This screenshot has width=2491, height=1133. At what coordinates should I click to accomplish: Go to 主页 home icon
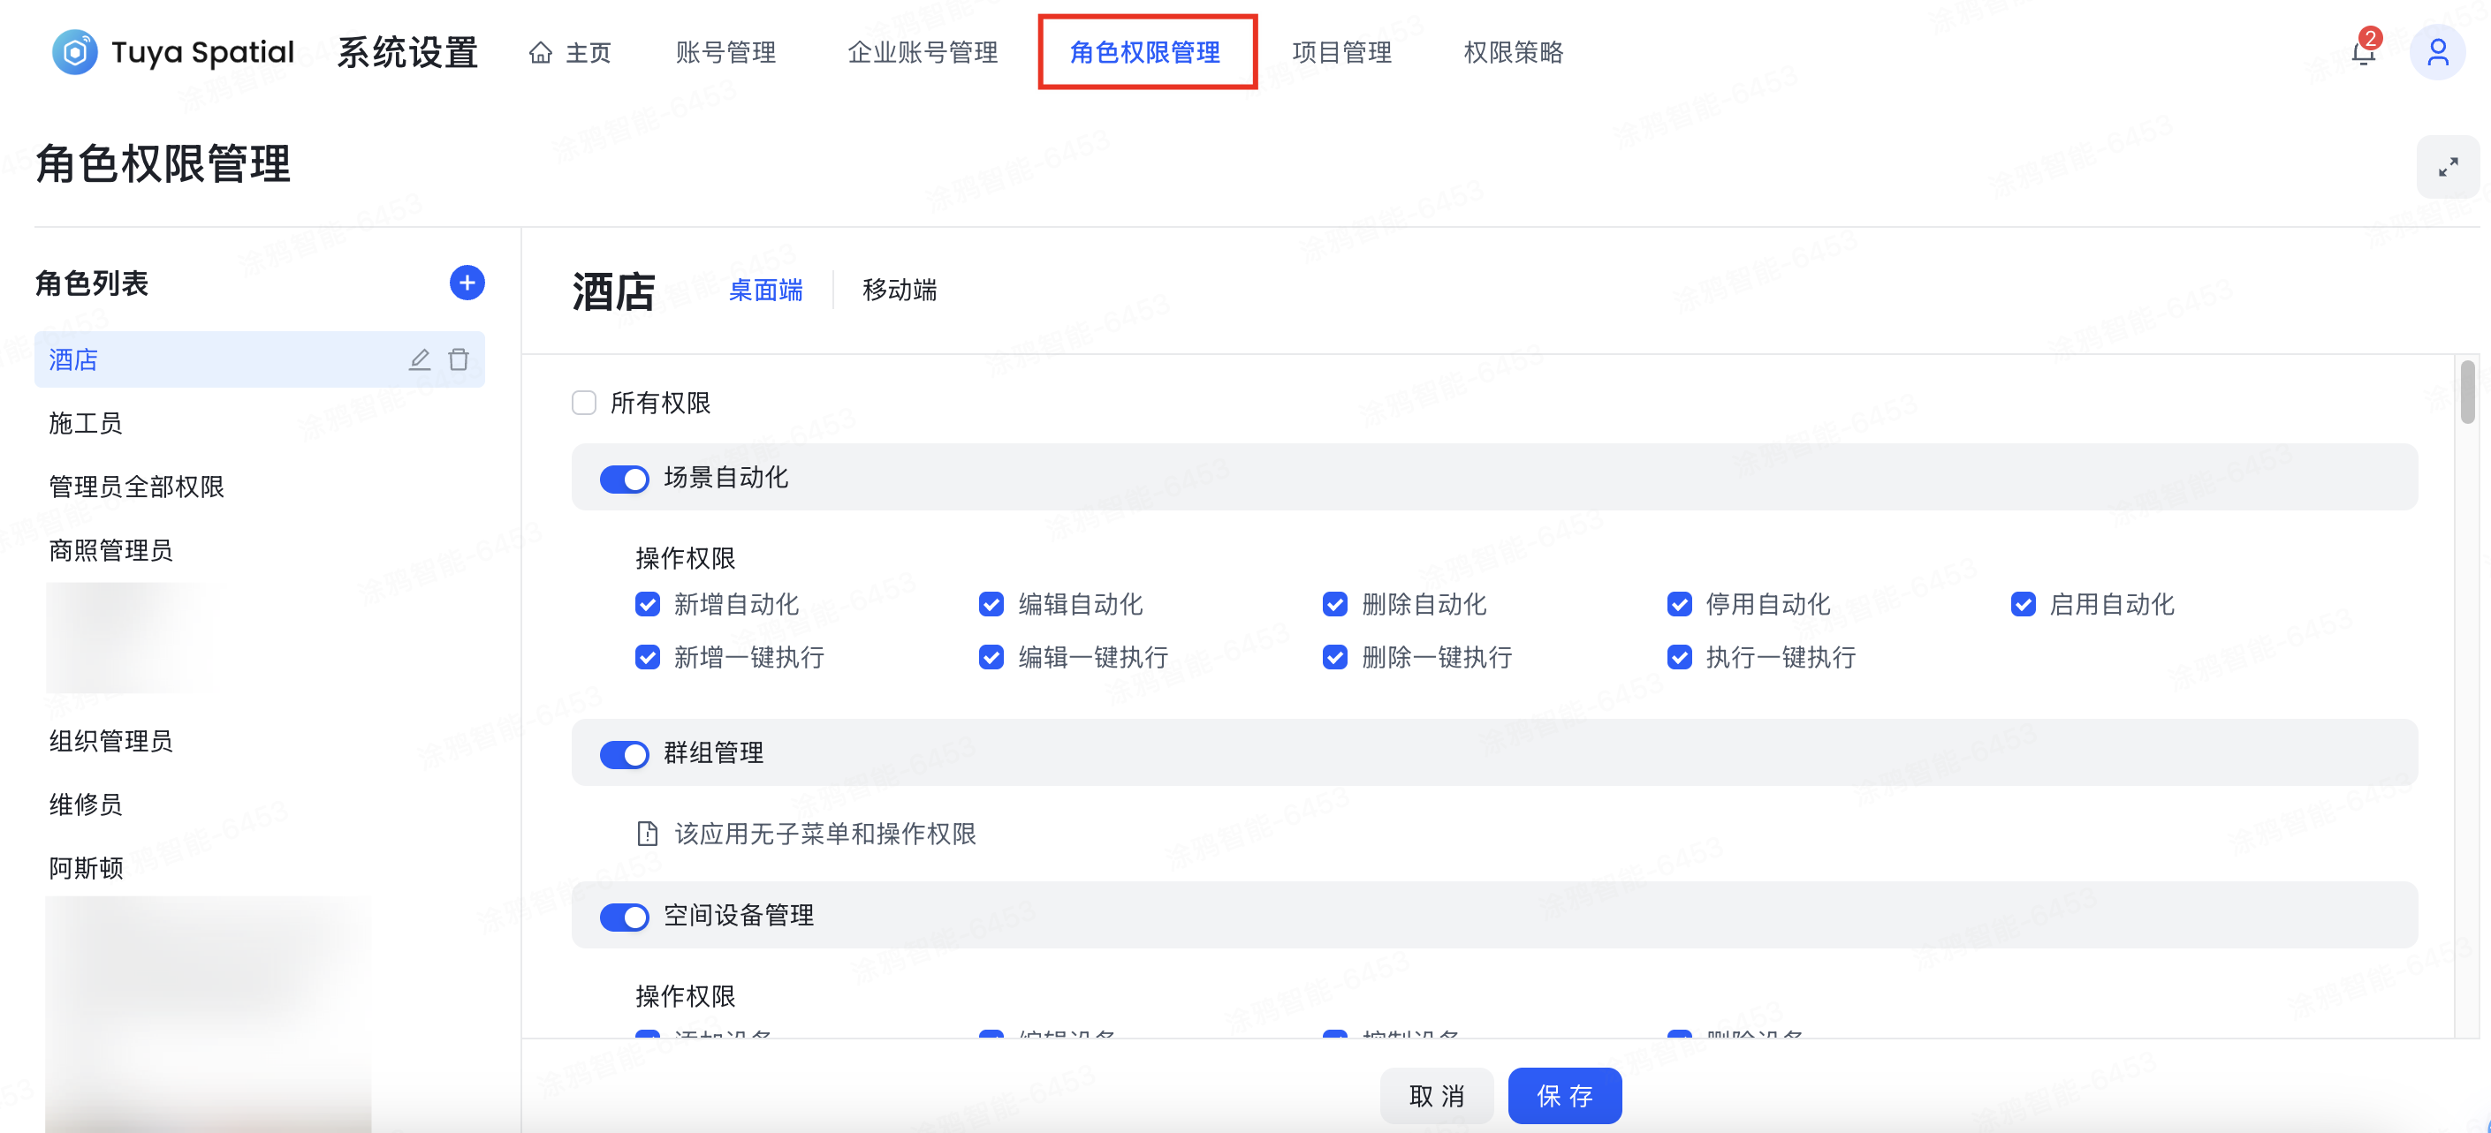(x=541, y=52)
